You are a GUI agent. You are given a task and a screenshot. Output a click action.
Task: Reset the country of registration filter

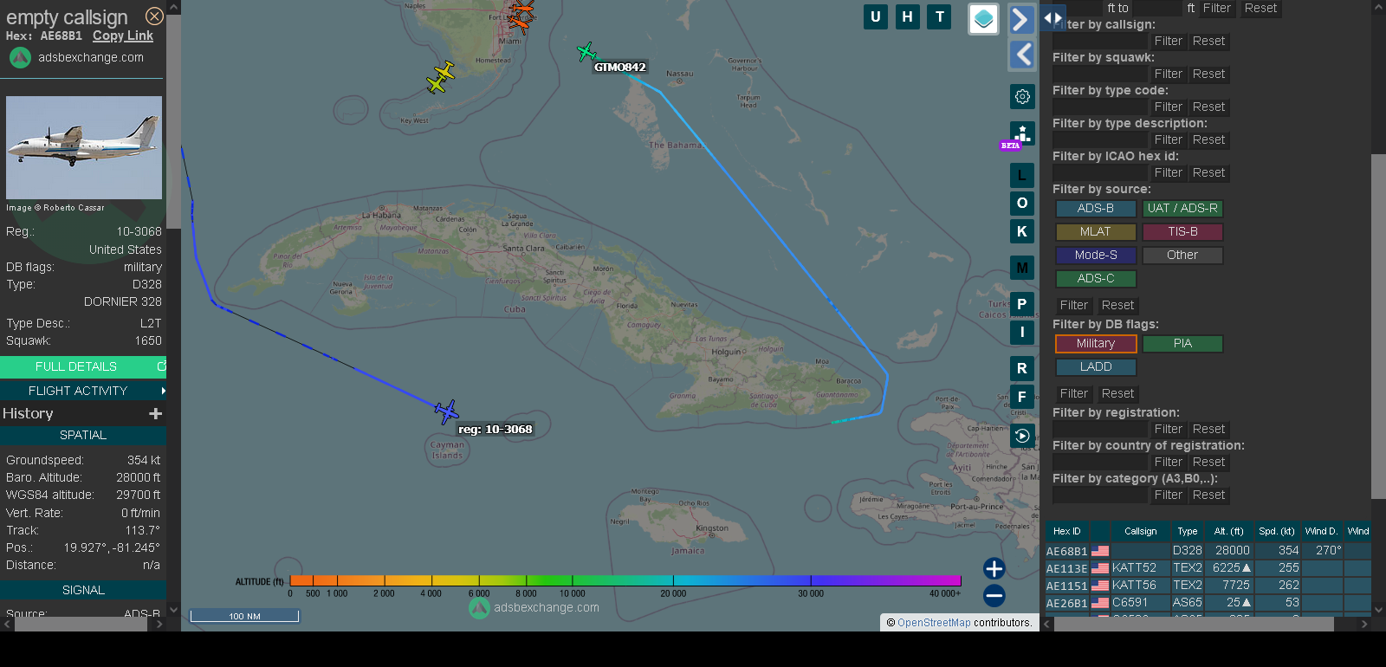pyautogui.click(x=1208, y=462)
